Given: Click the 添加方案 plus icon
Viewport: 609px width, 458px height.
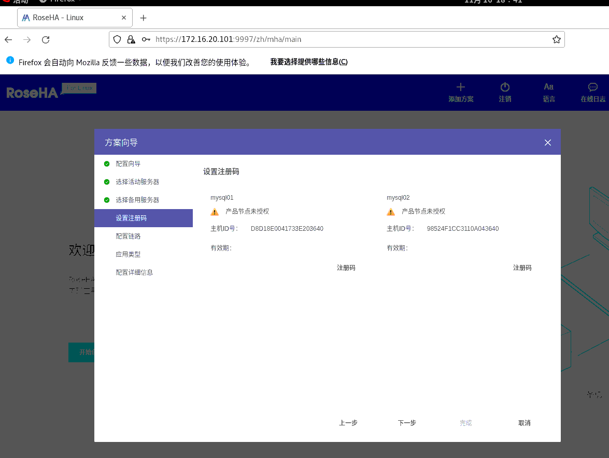Looking at the screenshot, I should click(x=461, y=92).
